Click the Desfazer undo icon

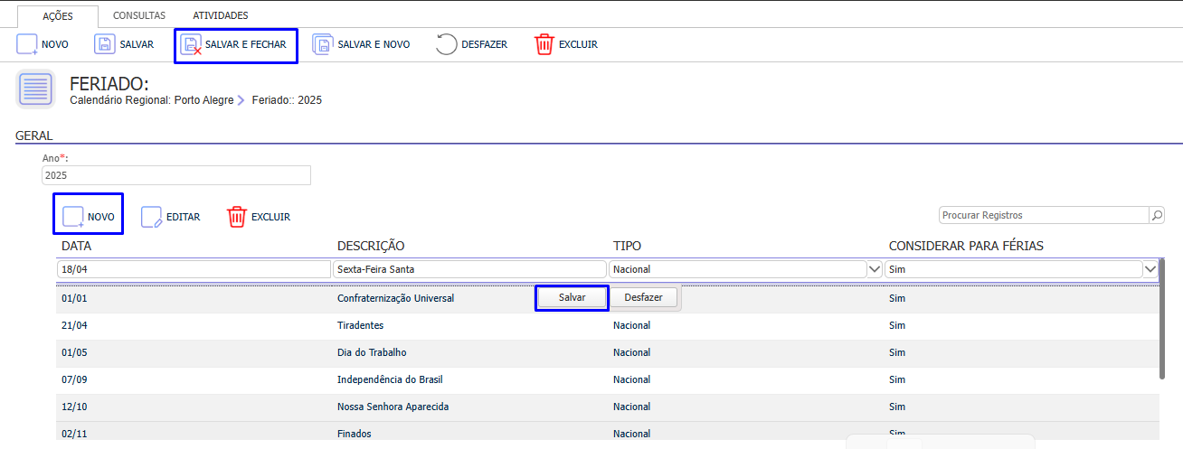coord(447,44)
